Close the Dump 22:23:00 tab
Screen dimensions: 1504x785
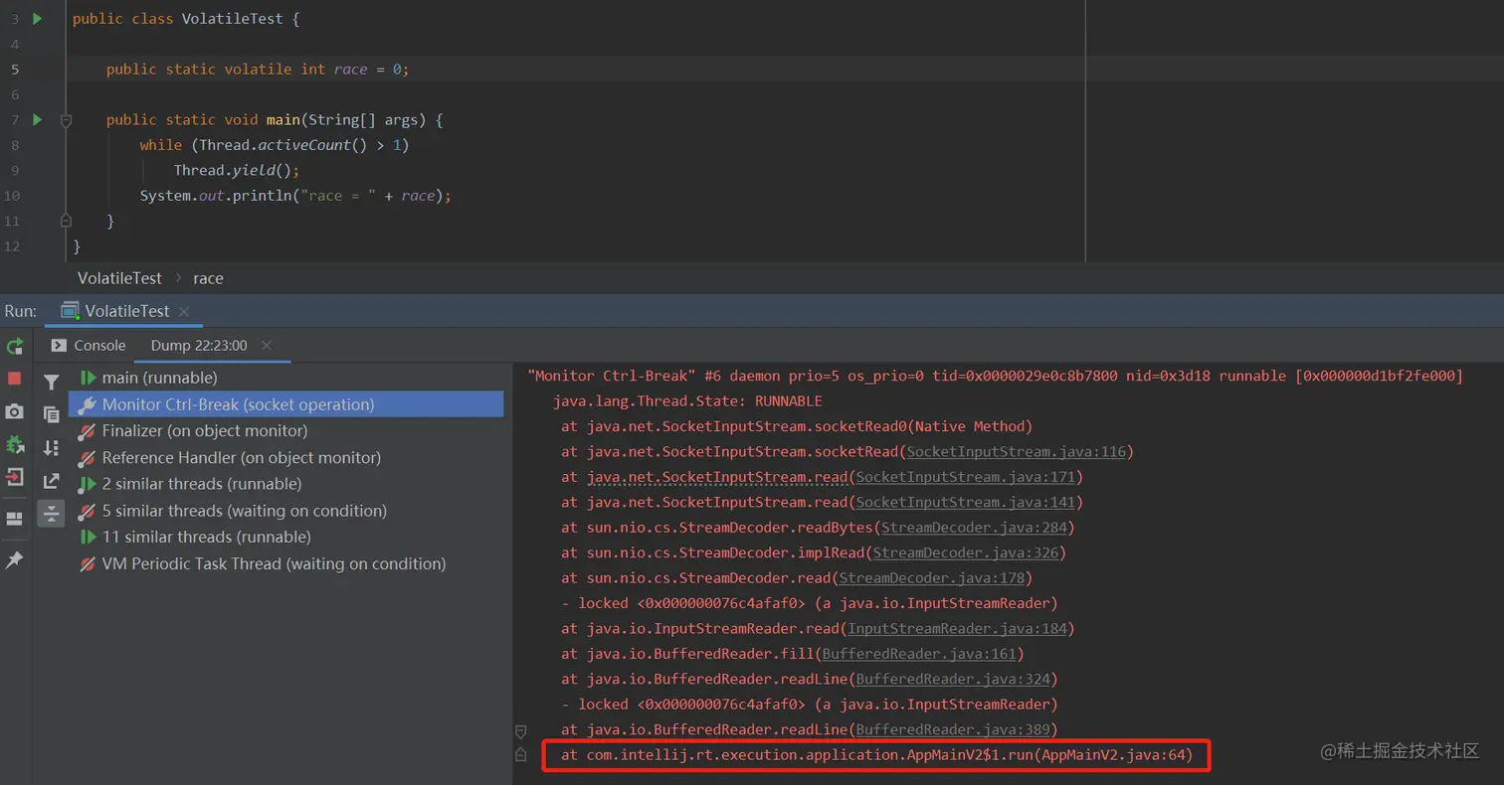click(x=267, y=345)
